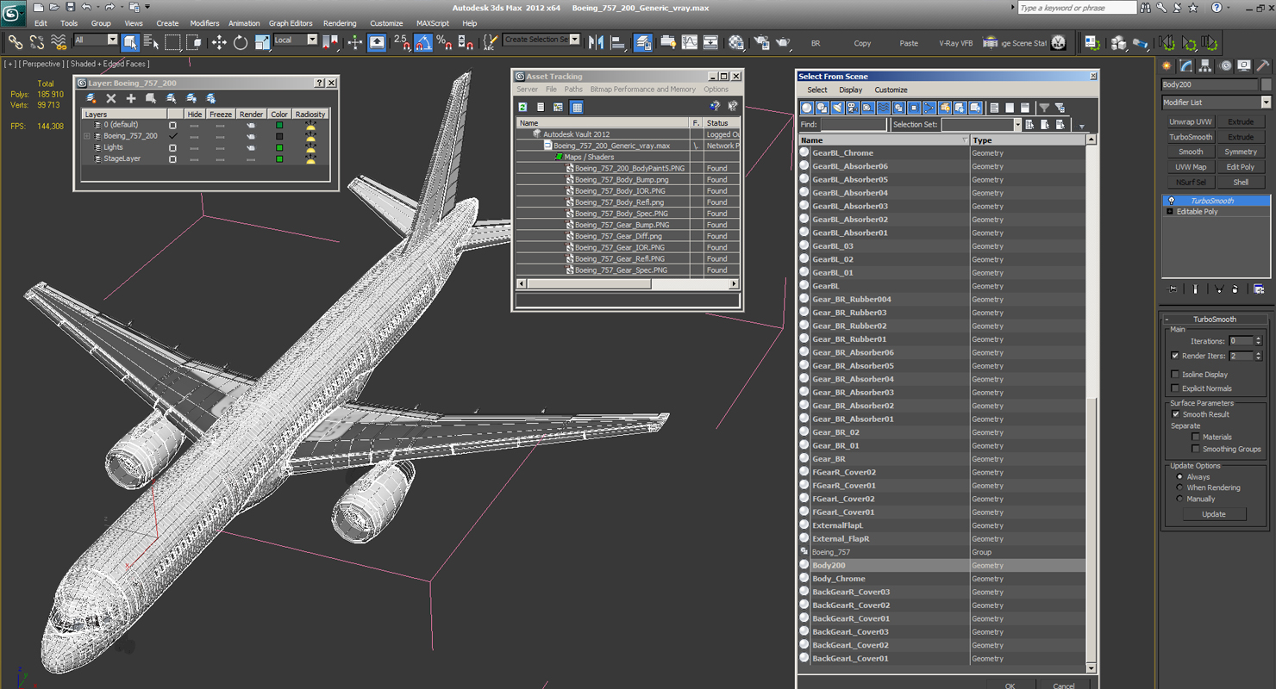Click Body200 object color swatch
This screenshot has width=1276, height=689.
click(1266, 84)
